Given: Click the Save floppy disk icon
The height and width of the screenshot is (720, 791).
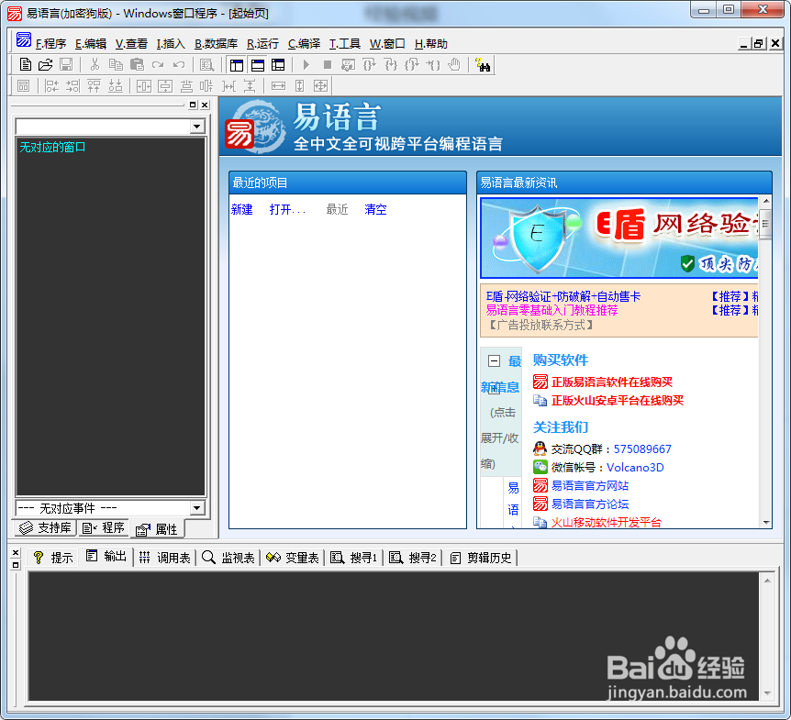Looking at the screenshot, I should 66,64.
